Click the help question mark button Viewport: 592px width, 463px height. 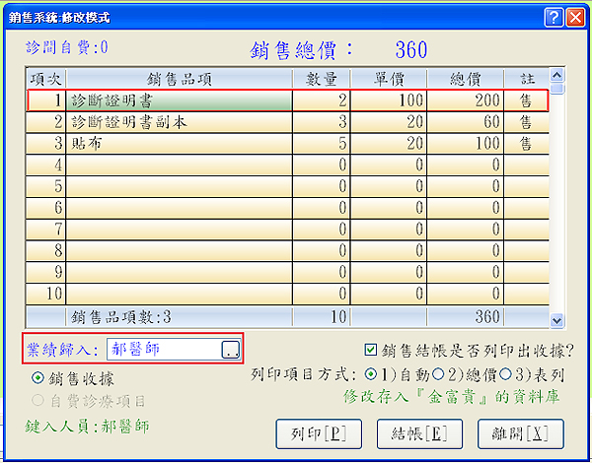tap(554, 18)
